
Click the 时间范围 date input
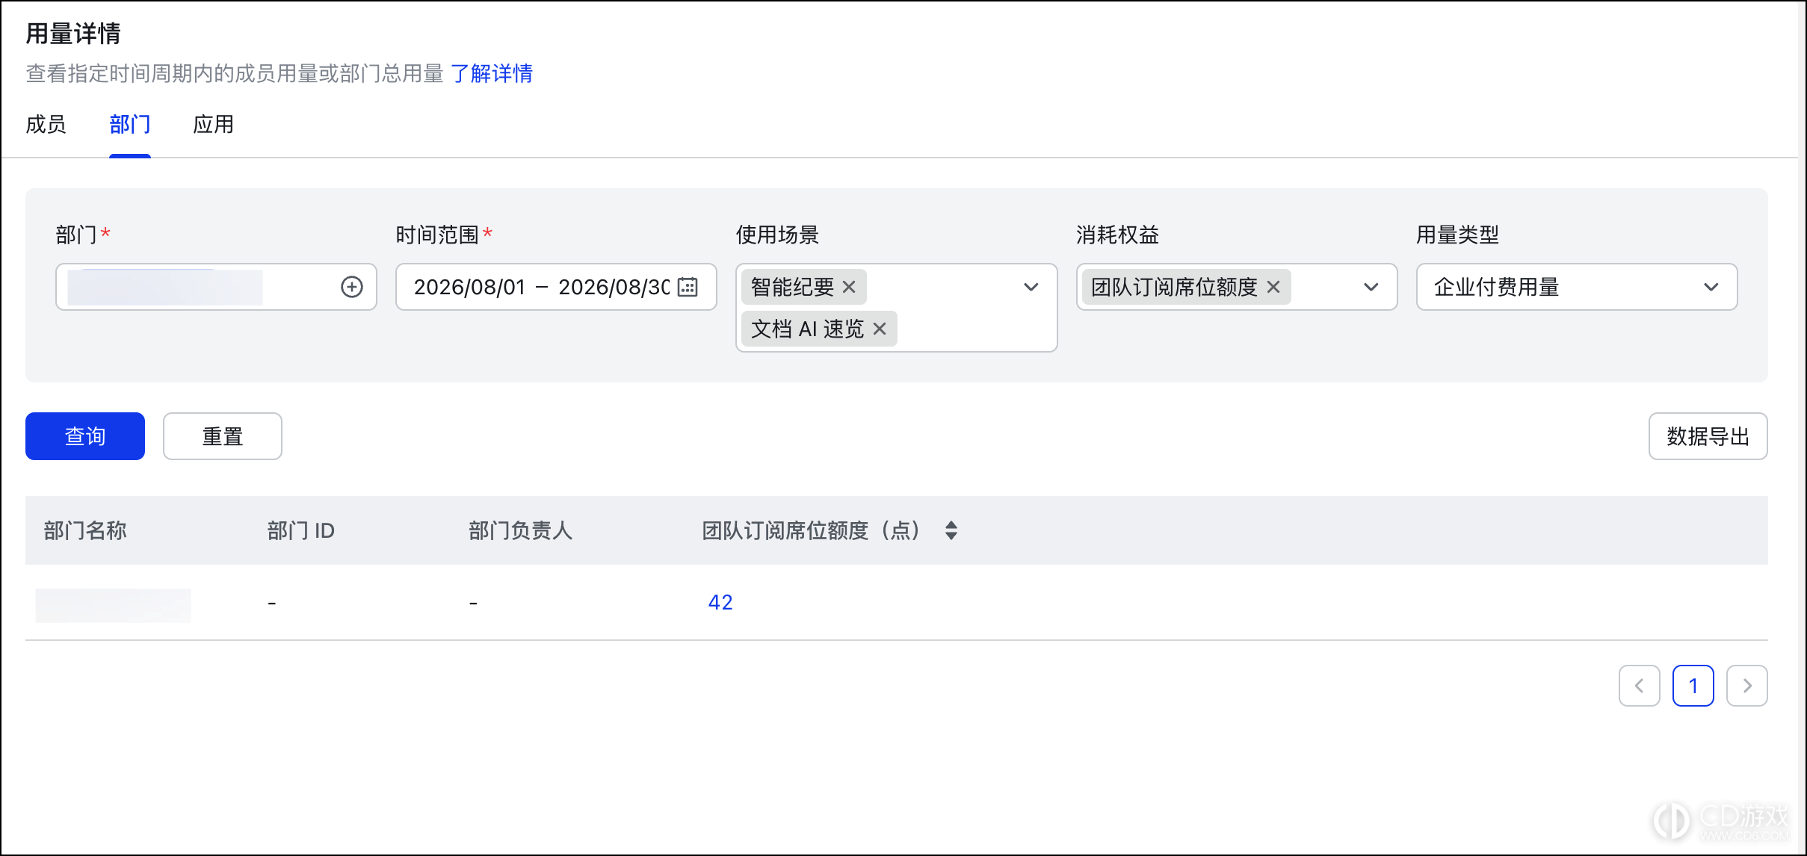pyautogui.click(x=556, y=287)
